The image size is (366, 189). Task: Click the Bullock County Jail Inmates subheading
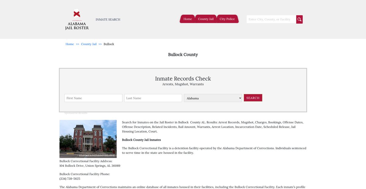pos(141,140)
